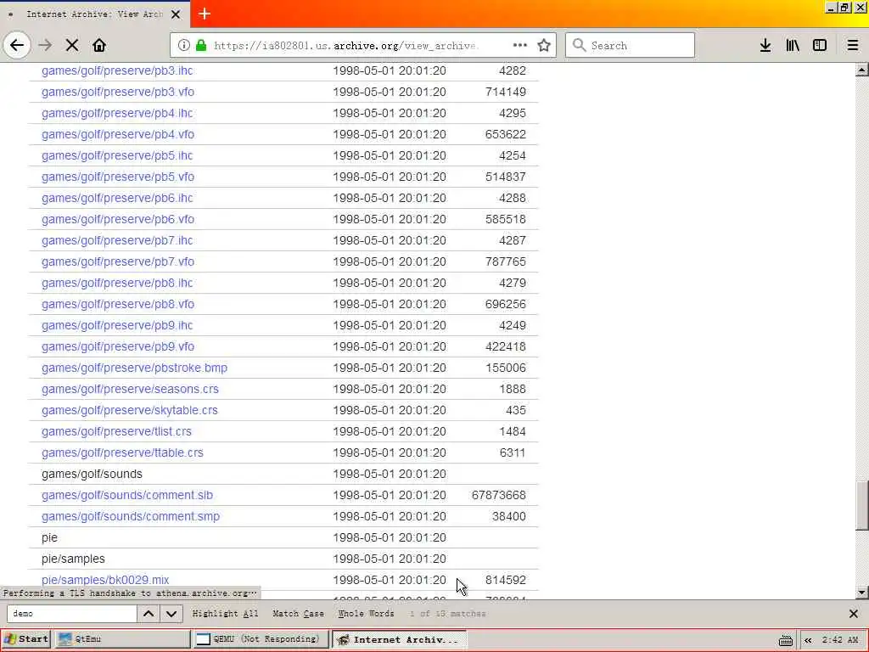This screenshot has height=652, width=869.
Task: Click the games/golf/sounds folder row text
Action: click(x=92, y=474)
